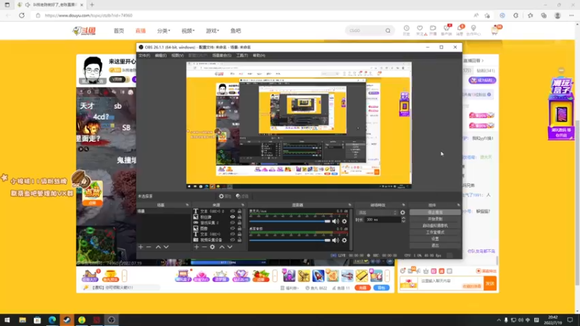The width and height of the screenshot is (580, 326).
Task: Move scene up with the scenes panel arrow
Action: click(158, 247)
